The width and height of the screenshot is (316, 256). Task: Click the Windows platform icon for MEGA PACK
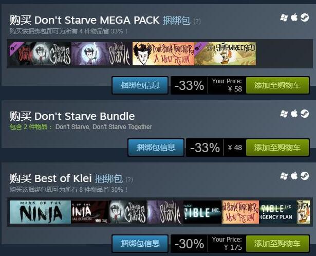pos(284,18)
